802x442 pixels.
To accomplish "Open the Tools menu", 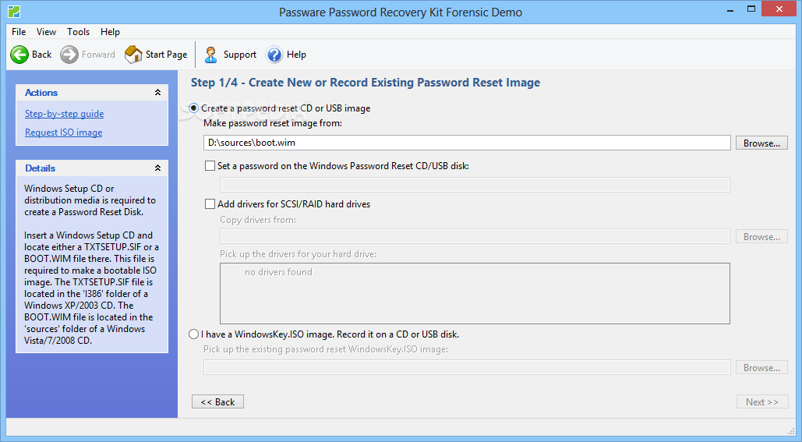I will tap(78, 32).
